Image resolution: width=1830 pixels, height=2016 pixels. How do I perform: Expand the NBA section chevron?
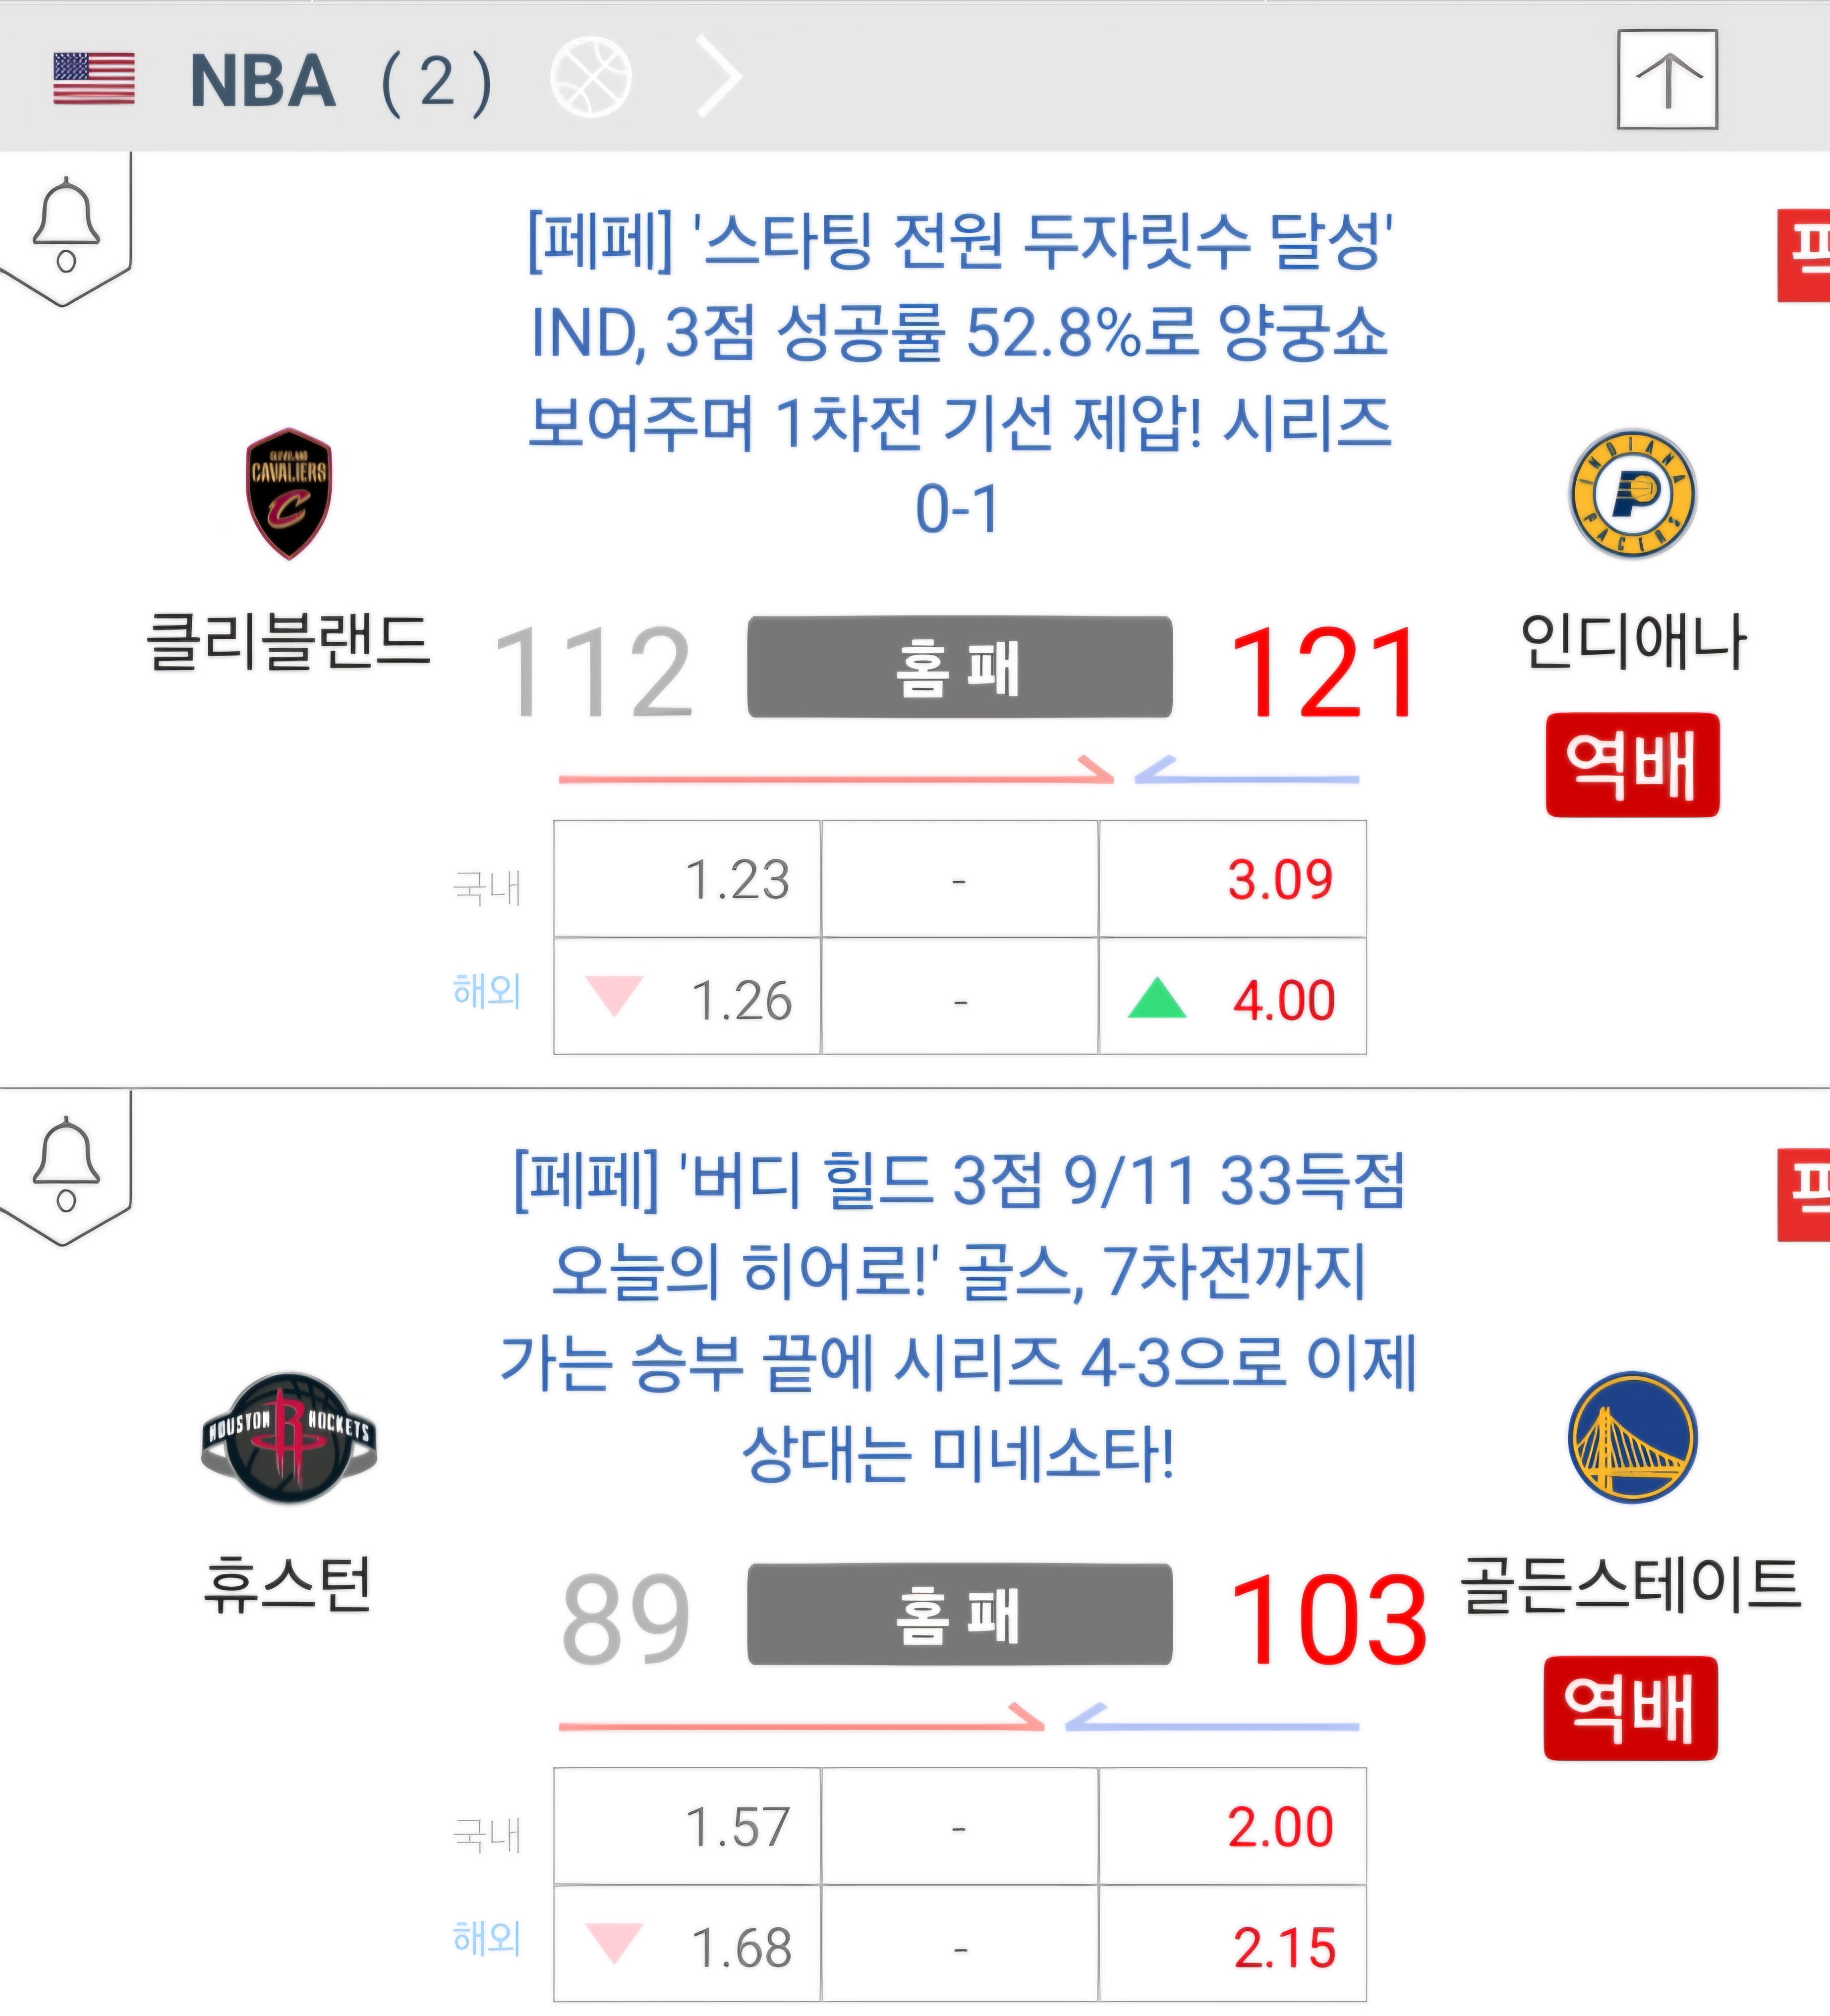719,76
